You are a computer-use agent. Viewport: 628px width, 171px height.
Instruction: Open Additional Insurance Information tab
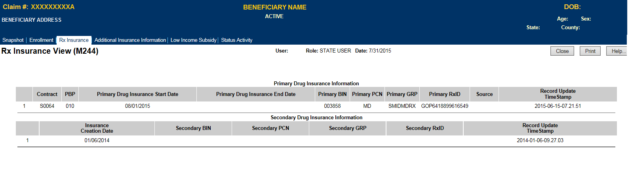(x=130, y=40)
